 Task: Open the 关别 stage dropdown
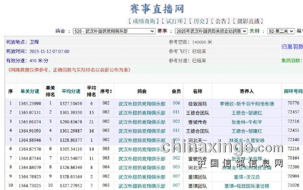pos(280,31)
